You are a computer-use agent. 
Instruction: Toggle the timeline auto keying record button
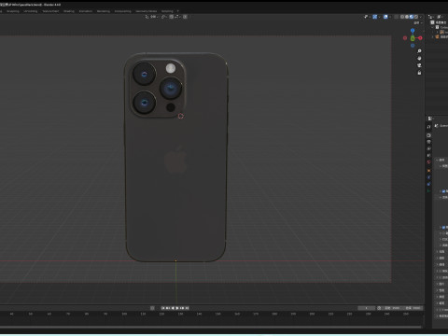point(152,308)
